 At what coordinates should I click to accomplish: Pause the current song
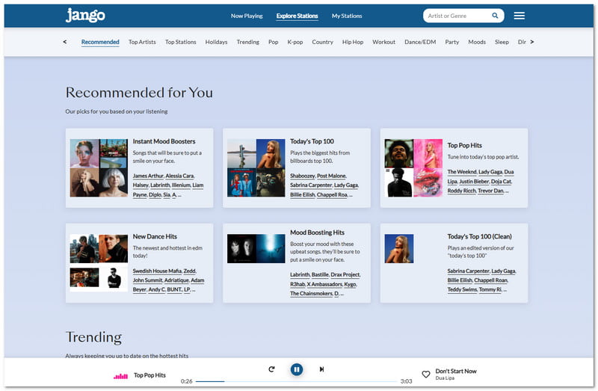(x=297, y=369)
